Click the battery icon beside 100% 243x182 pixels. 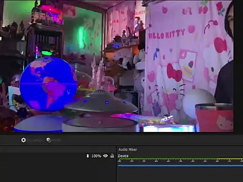coord(88,156)
